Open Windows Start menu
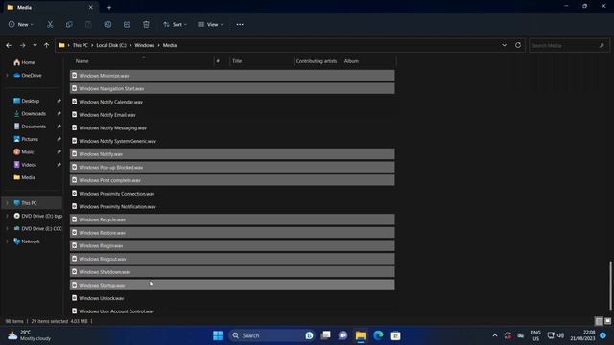Image resolution: width=614 pixels, height=345 pixels. click(218, 335)
